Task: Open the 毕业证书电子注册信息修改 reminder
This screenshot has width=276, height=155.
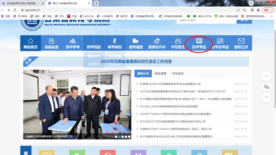Action: (176, 136)
